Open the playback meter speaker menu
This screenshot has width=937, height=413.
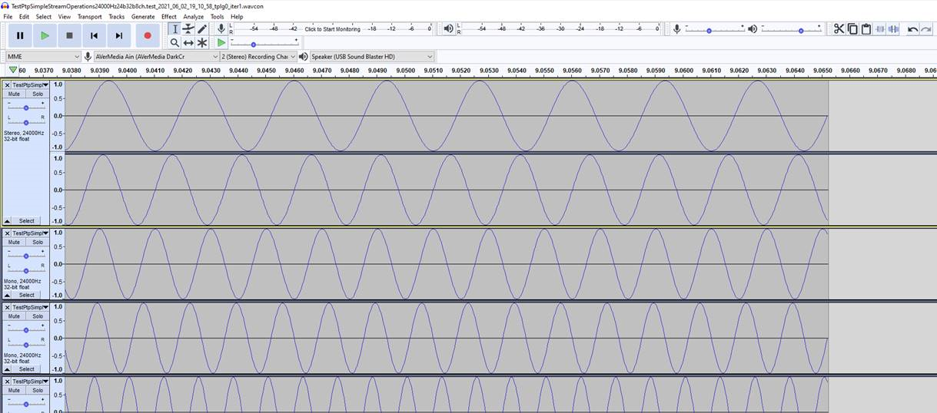coord(449,28)
